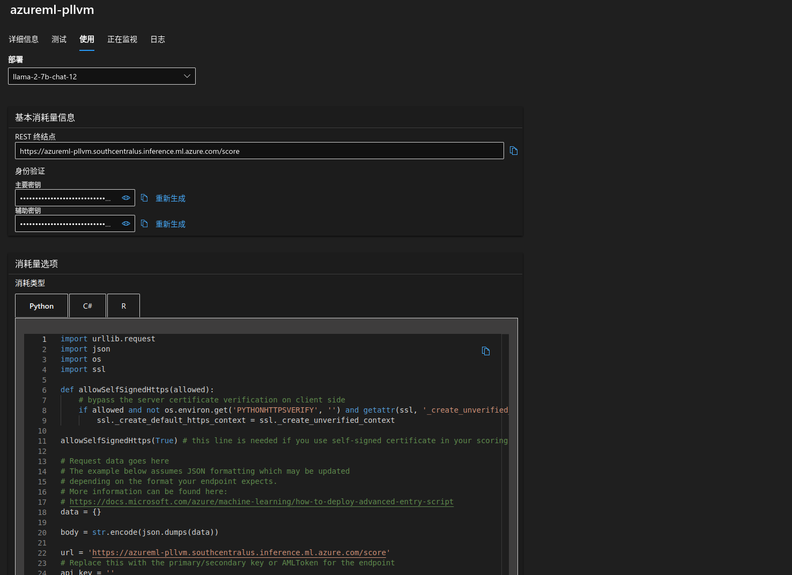This screenshot has height=575, width=792.
Task: Open the docs.microsoft.com link in code
Action: (x=261, y=502)
